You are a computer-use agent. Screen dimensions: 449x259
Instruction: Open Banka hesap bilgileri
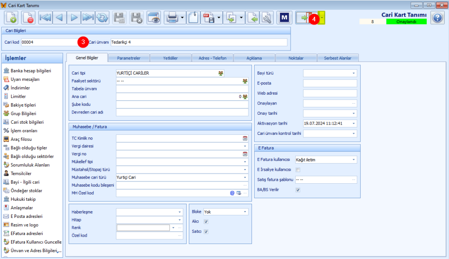click(x=31, y=71)
